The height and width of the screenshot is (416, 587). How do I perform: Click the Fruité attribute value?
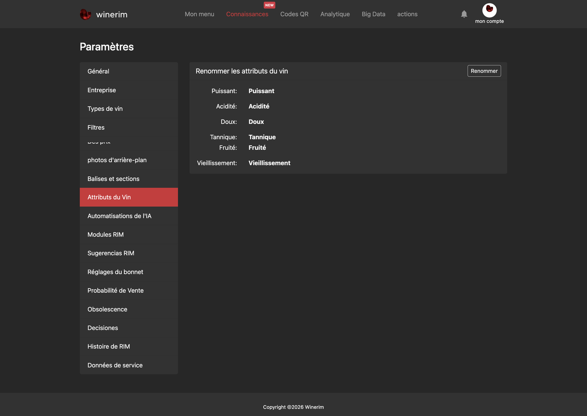257,147
